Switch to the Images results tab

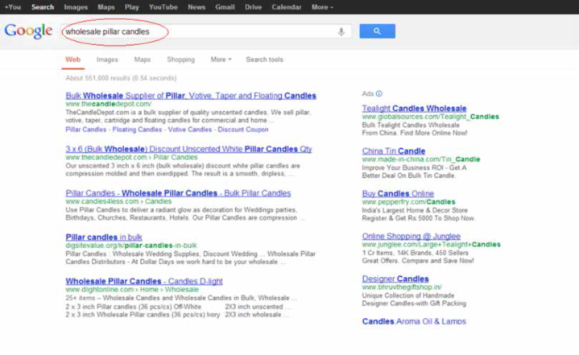(107, 60)
